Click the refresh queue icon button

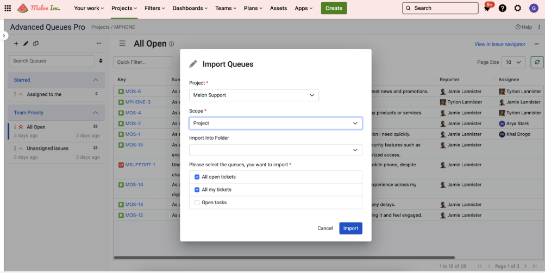(537, 62)
